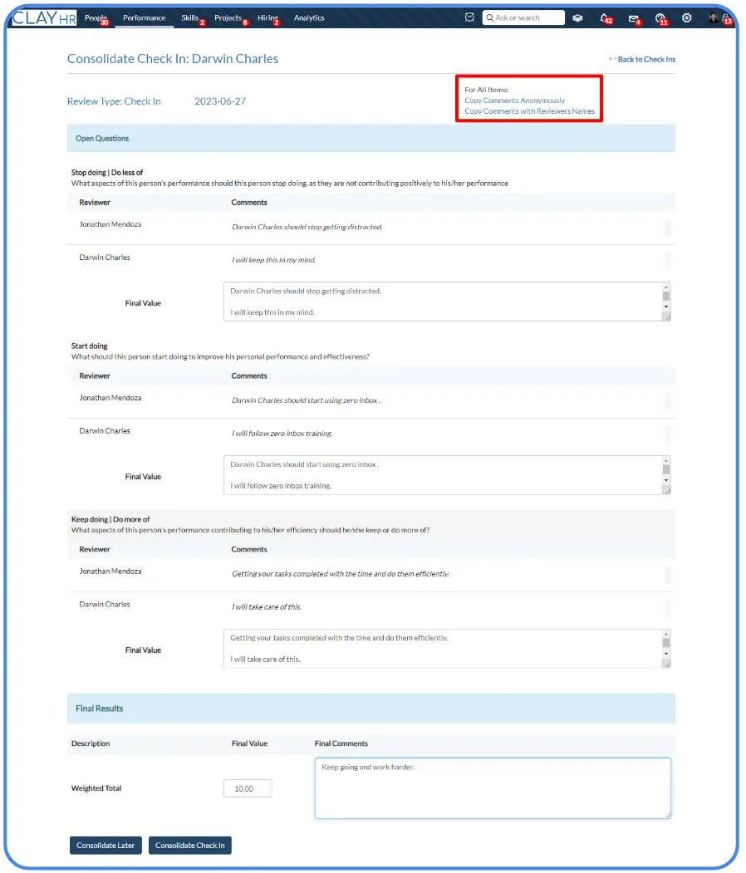
Task: Click the Stop doing Final Value textarea
Action: tap(447, 302)
